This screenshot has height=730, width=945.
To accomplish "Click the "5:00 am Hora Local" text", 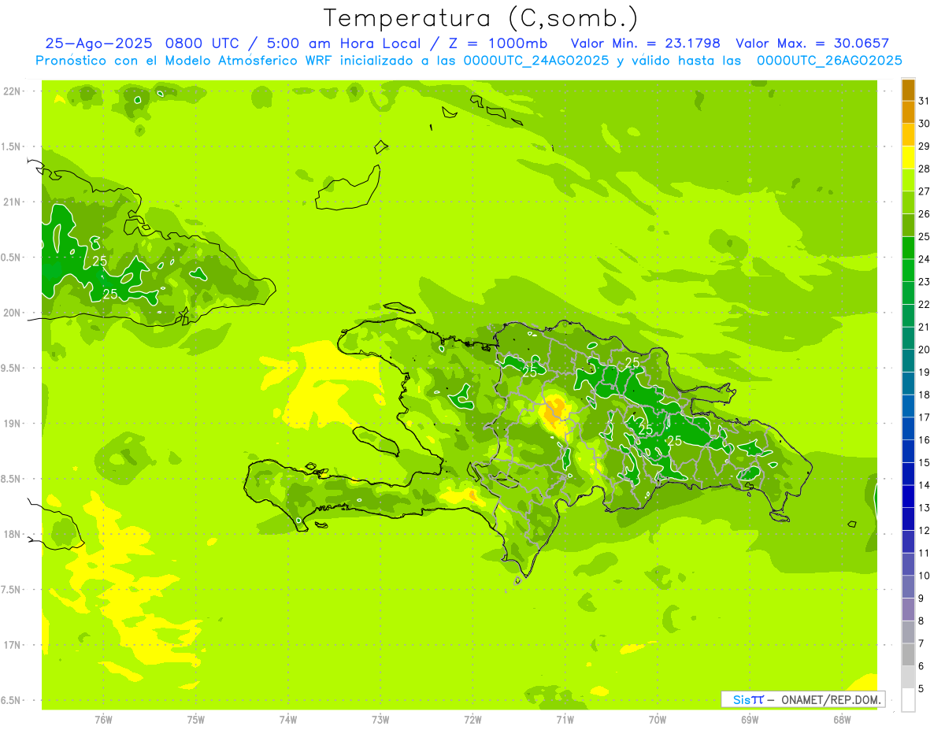I will [x=342, y=44].
